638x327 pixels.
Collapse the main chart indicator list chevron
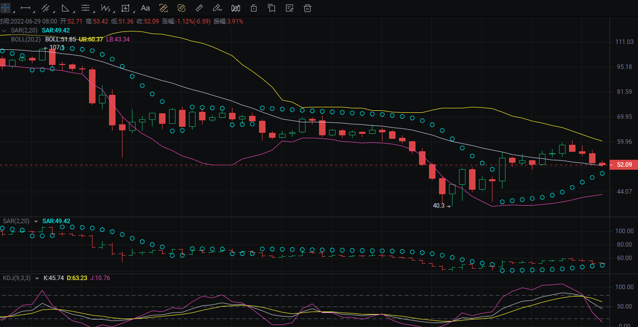[x=5, y=30]
